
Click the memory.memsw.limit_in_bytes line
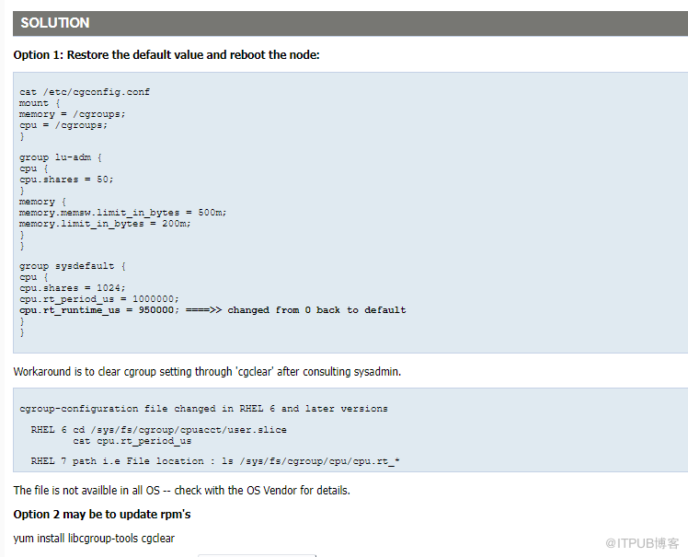coord(123,213)
